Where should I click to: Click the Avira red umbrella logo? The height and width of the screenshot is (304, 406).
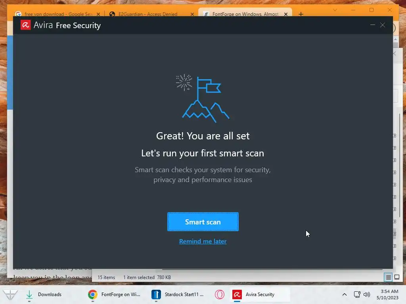coord(26,25)
